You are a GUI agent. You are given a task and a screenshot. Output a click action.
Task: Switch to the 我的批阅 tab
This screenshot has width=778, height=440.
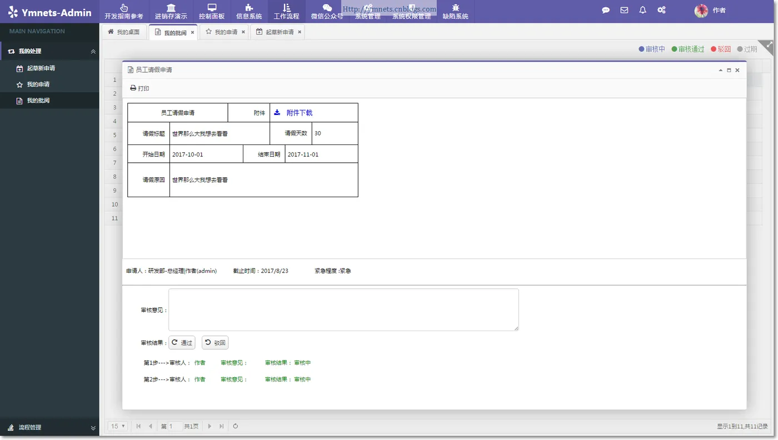[173, 32]
